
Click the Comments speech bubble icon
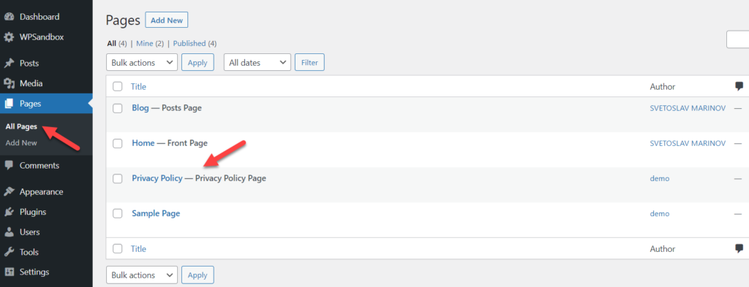[9, 166]
